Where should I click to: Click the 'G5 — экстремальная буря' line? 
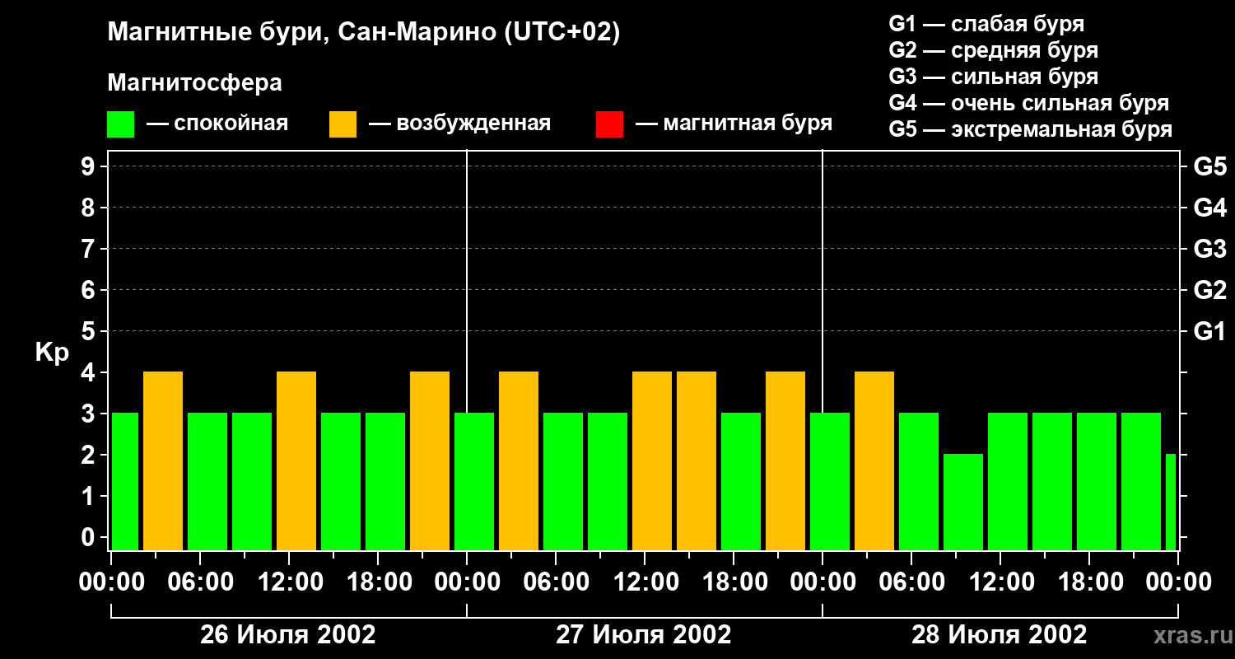click(x=1031, y=129)
